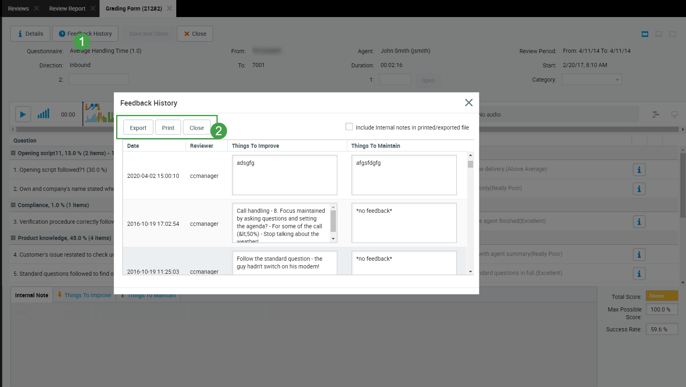Close the Feedback History dialog with X
The height and width of the screenshot is (387, 686).
tap(469, 103)
